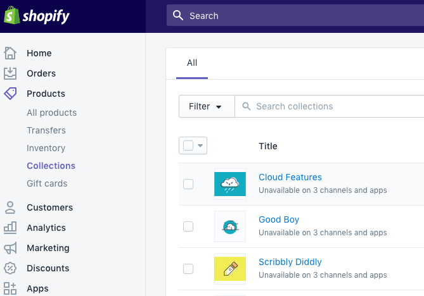Viewport: 424px width, 296px height.
Task: Open Apps section
Action: tap(37, 288)
